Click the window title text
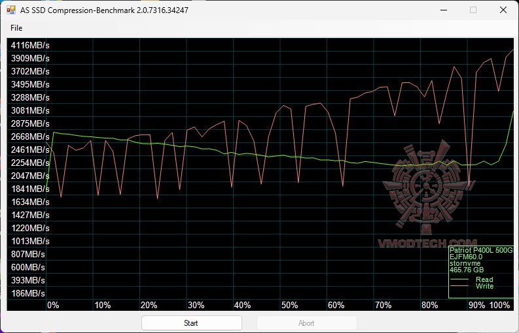The image size is (519, 333). [104, 10]
